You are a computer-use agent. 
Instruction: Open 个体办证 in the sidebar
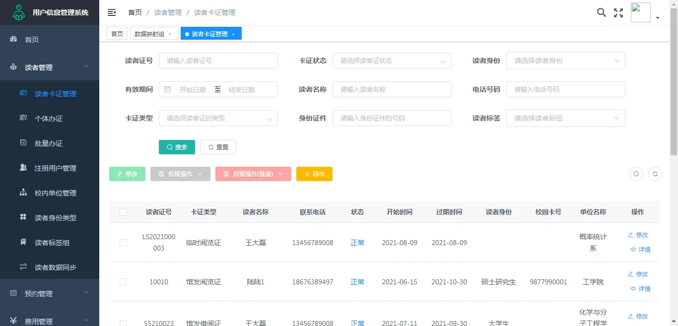[x=50, y=118]
